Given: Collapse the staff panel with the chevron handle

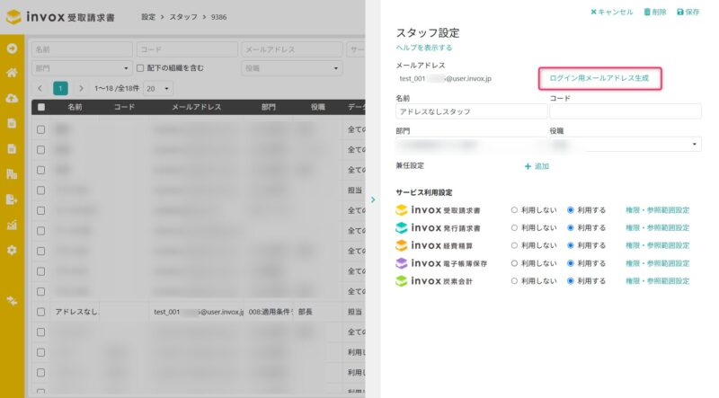Looking at the screenshot, I should pos(373,199).
